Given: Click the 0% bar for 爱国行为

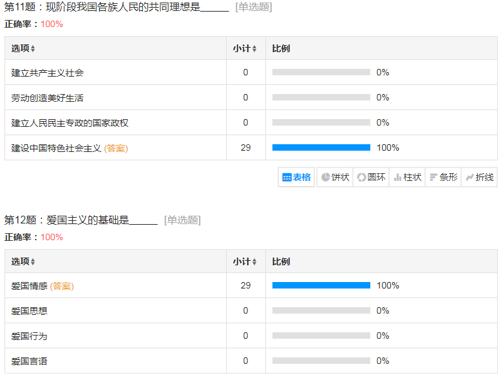Looking at the screenshot, I should tap(321, 336).
